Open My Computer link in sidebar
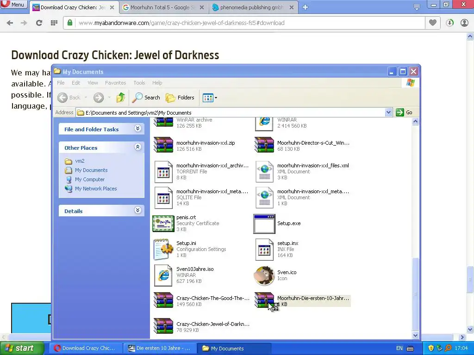474x355 pixels. point(89,179)
